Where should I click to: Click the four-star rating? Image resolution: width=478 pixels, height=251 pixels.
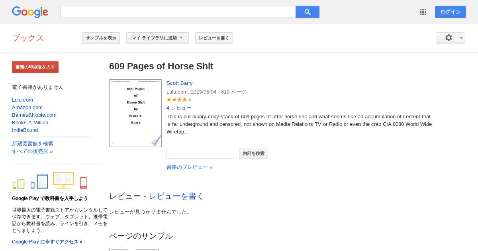pyautogui.click(x=179, y=100)
